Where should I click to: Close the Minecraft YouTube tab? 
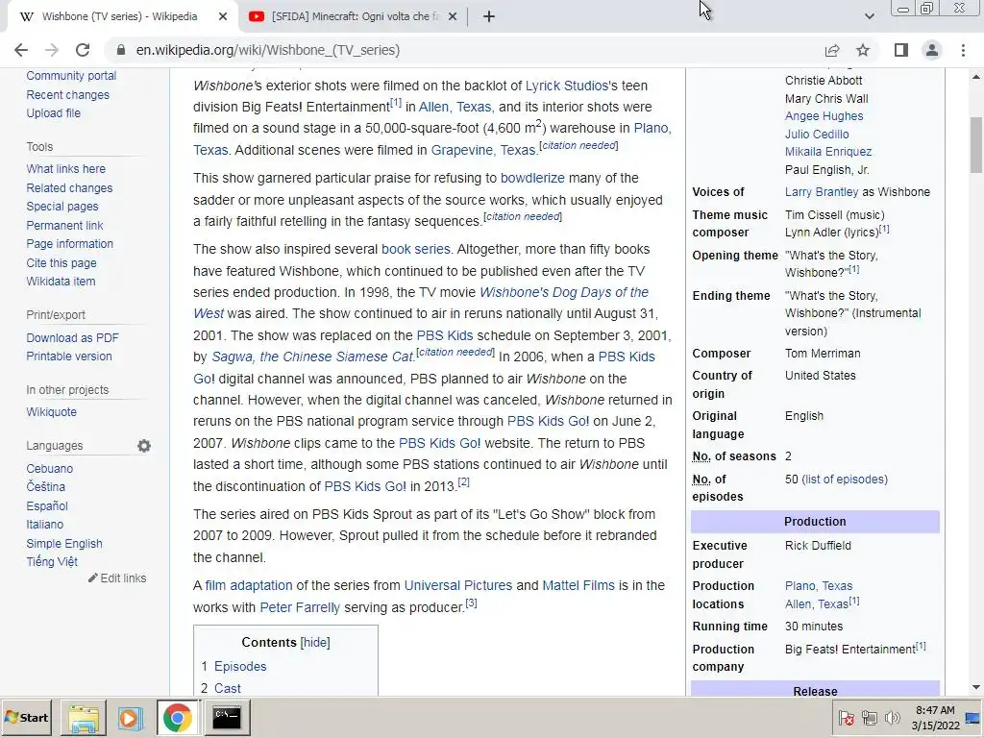coord(453,16)
